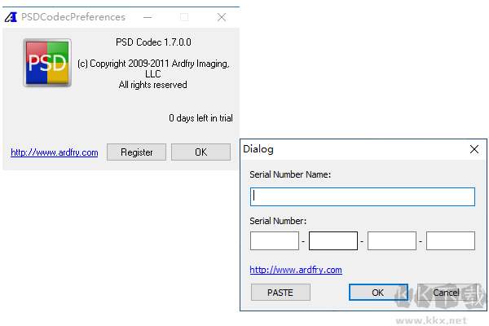Click the "0 days left in trial" text
Image resolution: width=489 pixels, height=326 pixels.
pyautogui.click(x=200, y=118)
